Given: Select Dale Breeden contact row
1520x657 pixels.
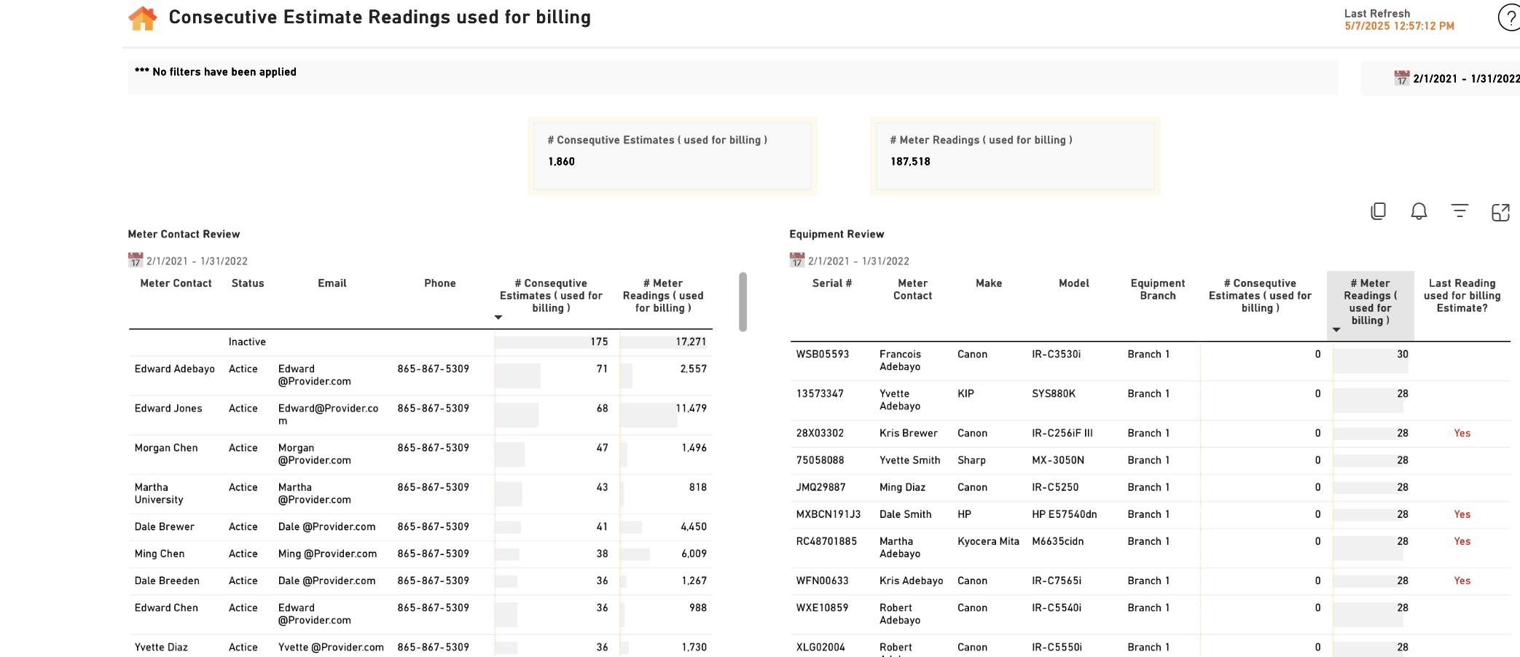Looking at the screenshot, I should [420, 581].
